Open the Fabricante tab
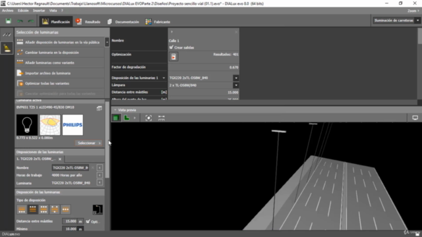 tap(158, 22)
